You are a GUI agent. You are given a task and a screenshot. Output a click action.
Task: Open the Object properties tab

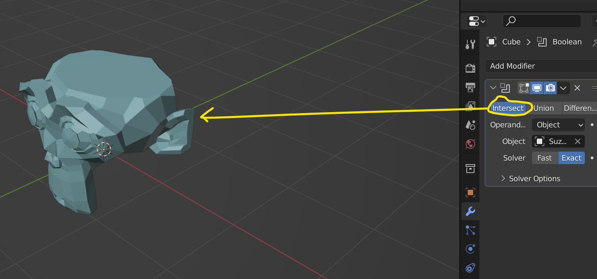tap(470, 192)
